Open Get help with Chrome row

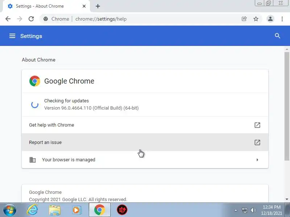click(x=145, y=125)
